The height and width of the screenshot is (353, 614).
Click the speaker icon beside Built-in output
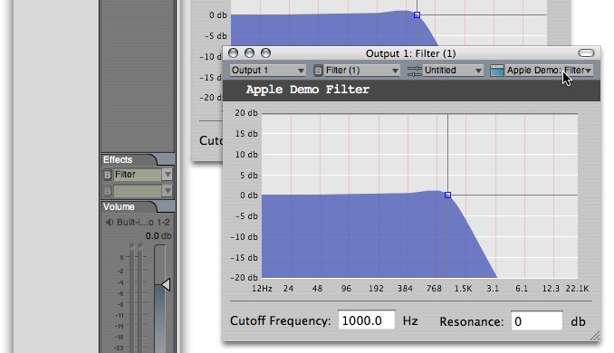tap(110, 223)
